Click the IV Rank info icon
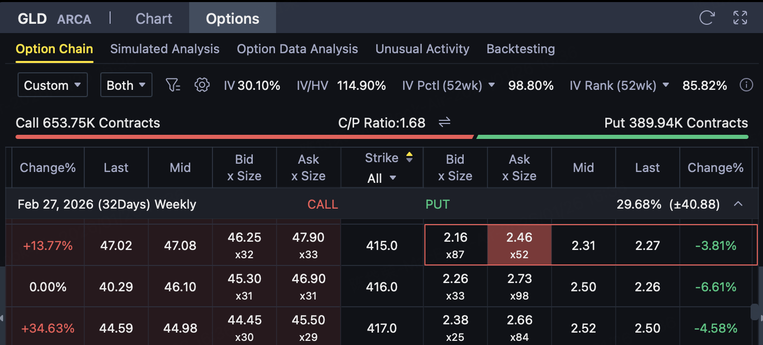This screenshot has height=345, width=763. tap(746, 85)
